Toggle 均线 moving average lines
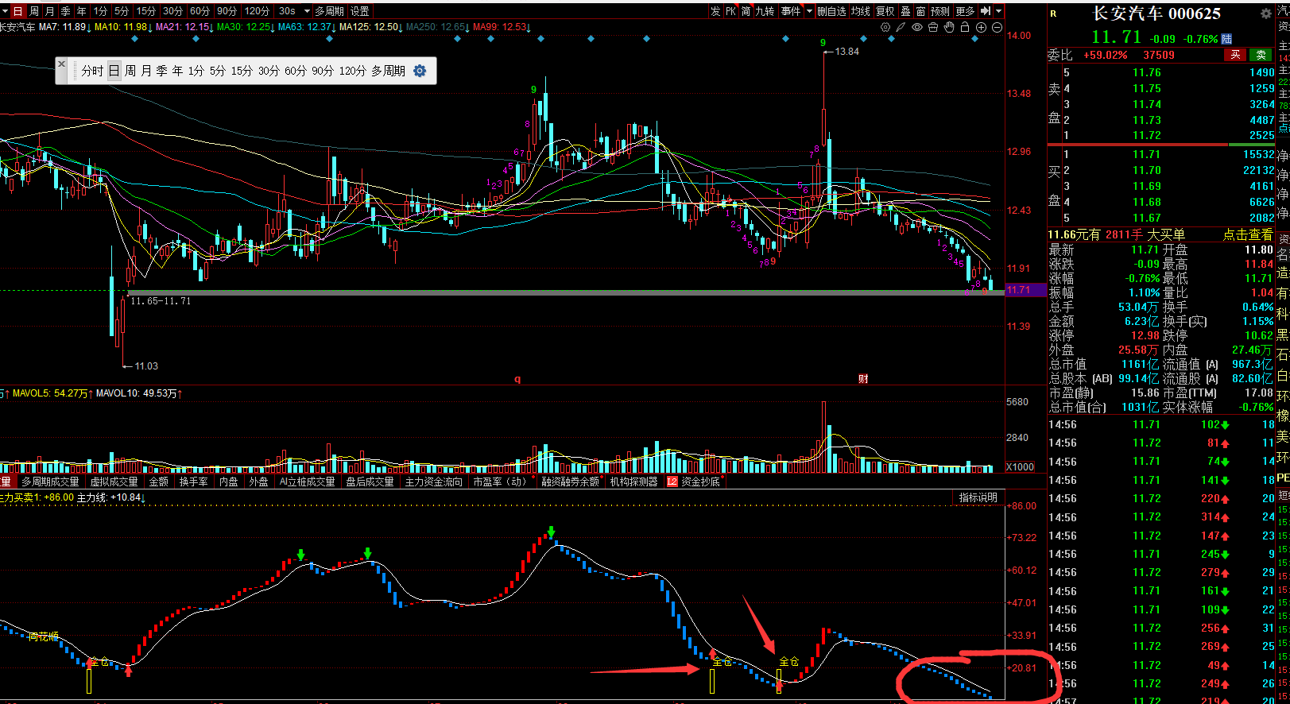This screenshot has height=704, width=1290. click(x=860, y=11)
